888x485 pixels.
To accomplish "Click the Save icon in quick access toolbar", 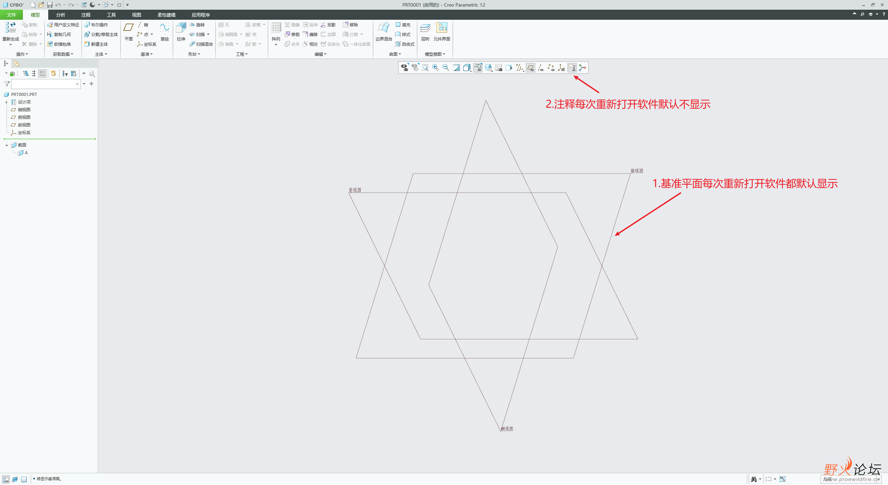I will coord(50,5).
